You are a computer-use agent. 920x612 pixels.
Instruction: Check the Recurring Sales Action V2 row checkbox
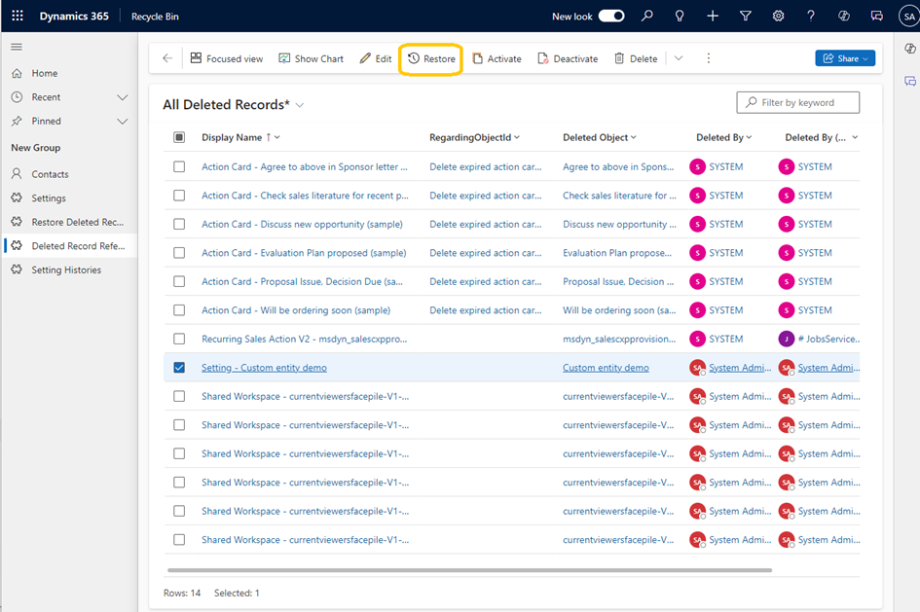(x=179, y=339)
